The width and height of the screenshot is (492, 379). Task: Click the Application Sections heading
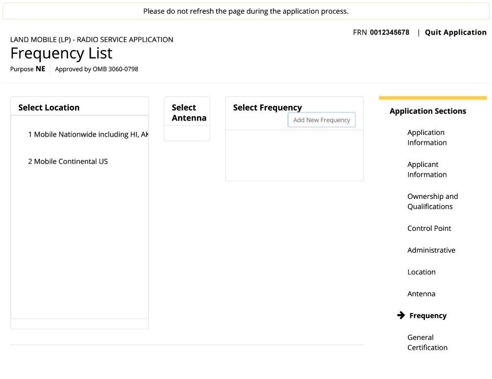coord(428,111)
